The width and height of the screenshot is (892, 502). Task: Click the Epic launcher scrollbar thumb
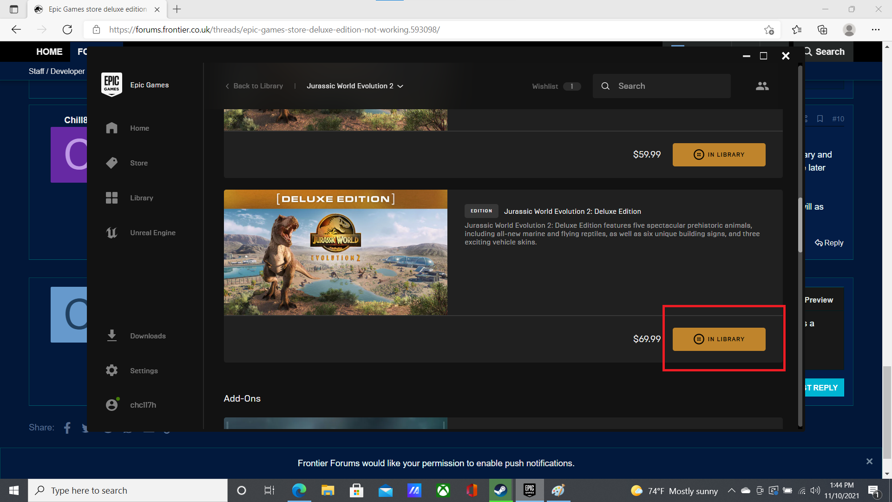tap(800, 225)
